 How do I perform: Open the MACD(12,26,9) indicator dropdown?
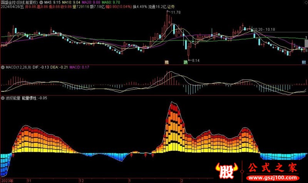pyautogui.click(x=3, y=67)
